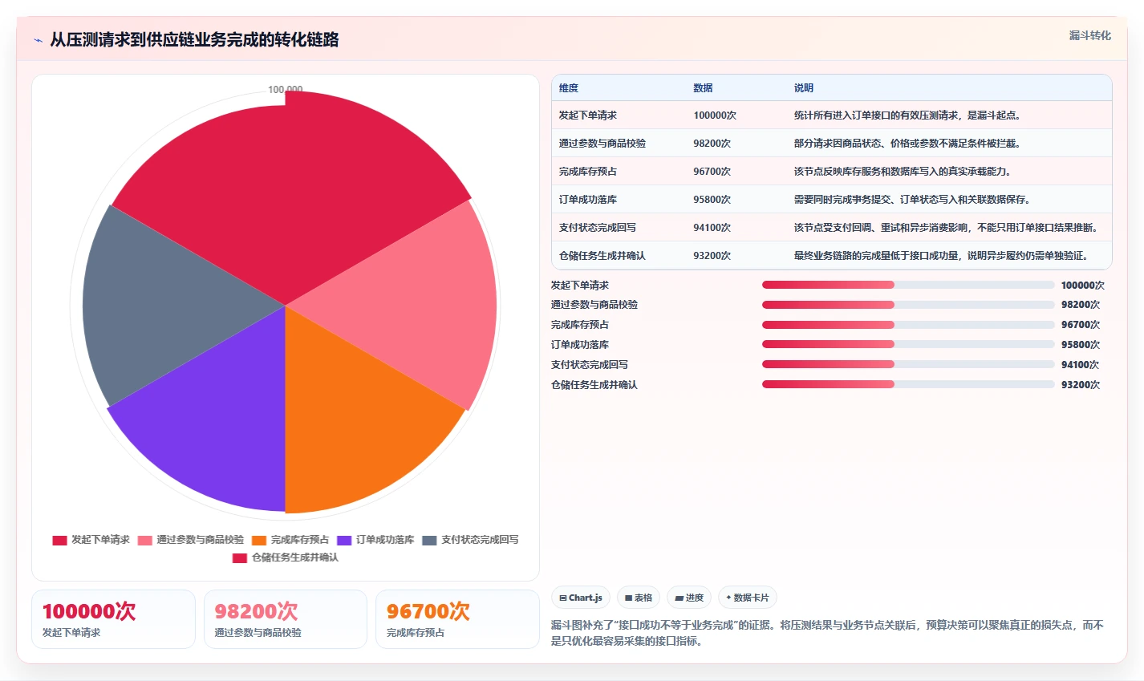Select the 支付状态完成回写 table row name
The image size is (1144, 681).
[598, 228]
